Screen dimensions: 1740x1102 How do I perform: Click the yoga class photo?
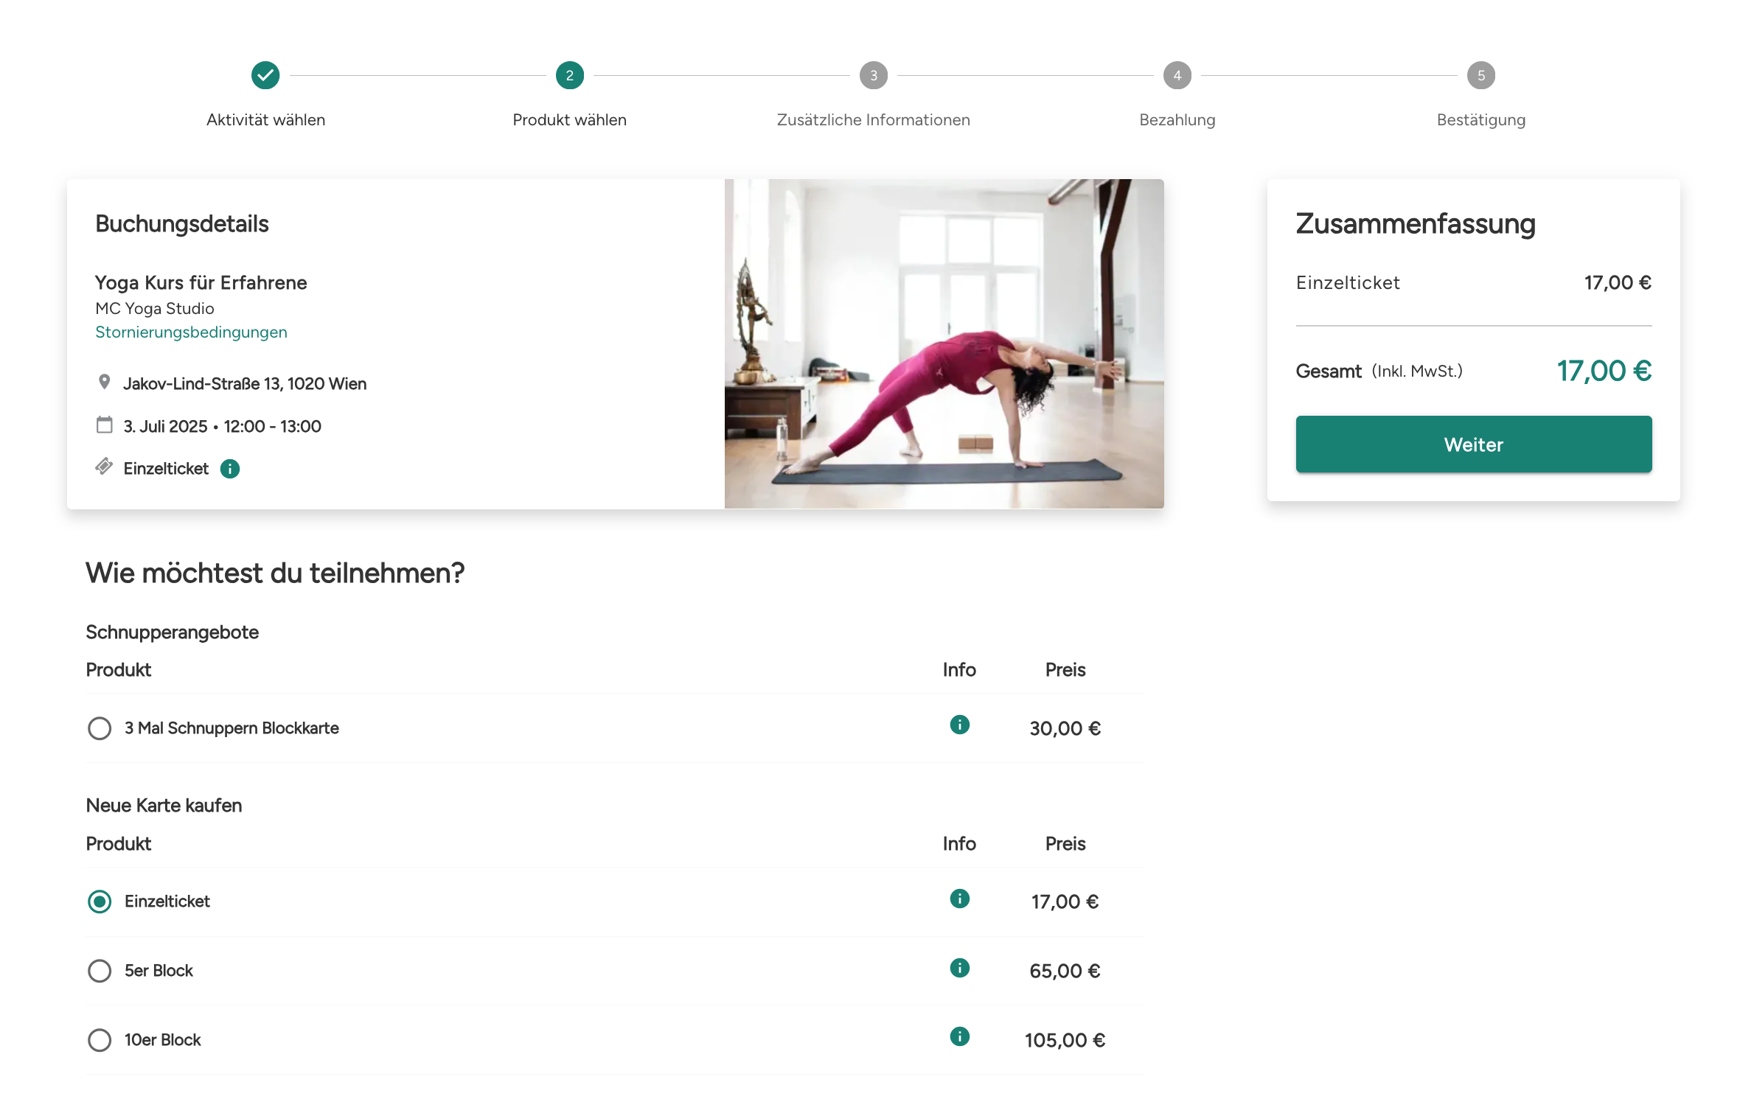coord(944,343)
